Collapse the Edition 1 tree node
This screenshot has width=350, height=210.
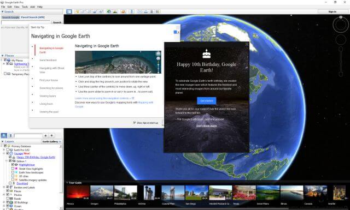[7, 161]
